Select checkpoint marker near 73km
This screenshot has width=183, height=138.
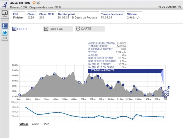click(x=85, y=82)
